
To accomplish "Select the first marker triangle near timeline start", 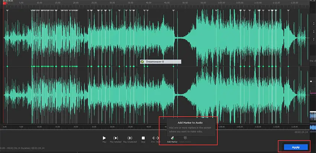I will 7,10.
